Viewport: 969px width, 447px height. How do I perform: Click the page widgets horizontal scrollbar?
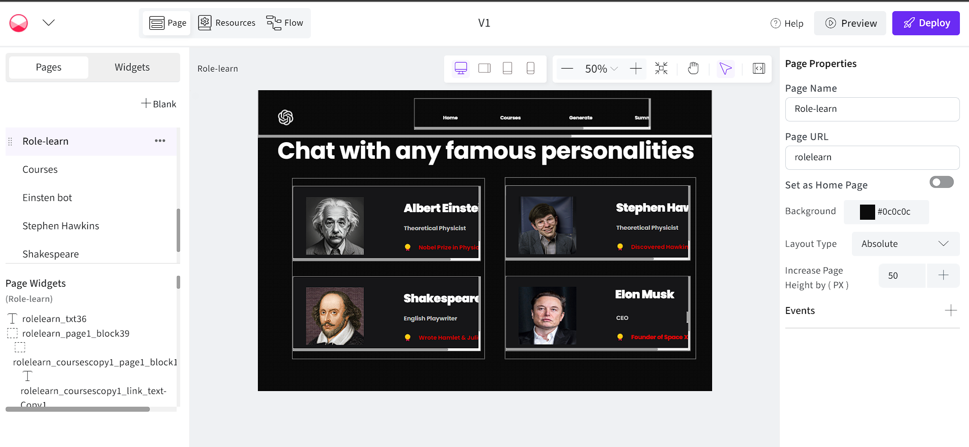point(78,409)
